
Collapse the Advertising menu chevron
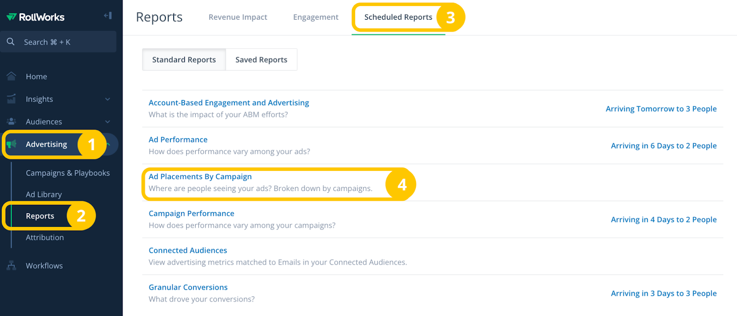pyautogui.click(x=109, y=144)
